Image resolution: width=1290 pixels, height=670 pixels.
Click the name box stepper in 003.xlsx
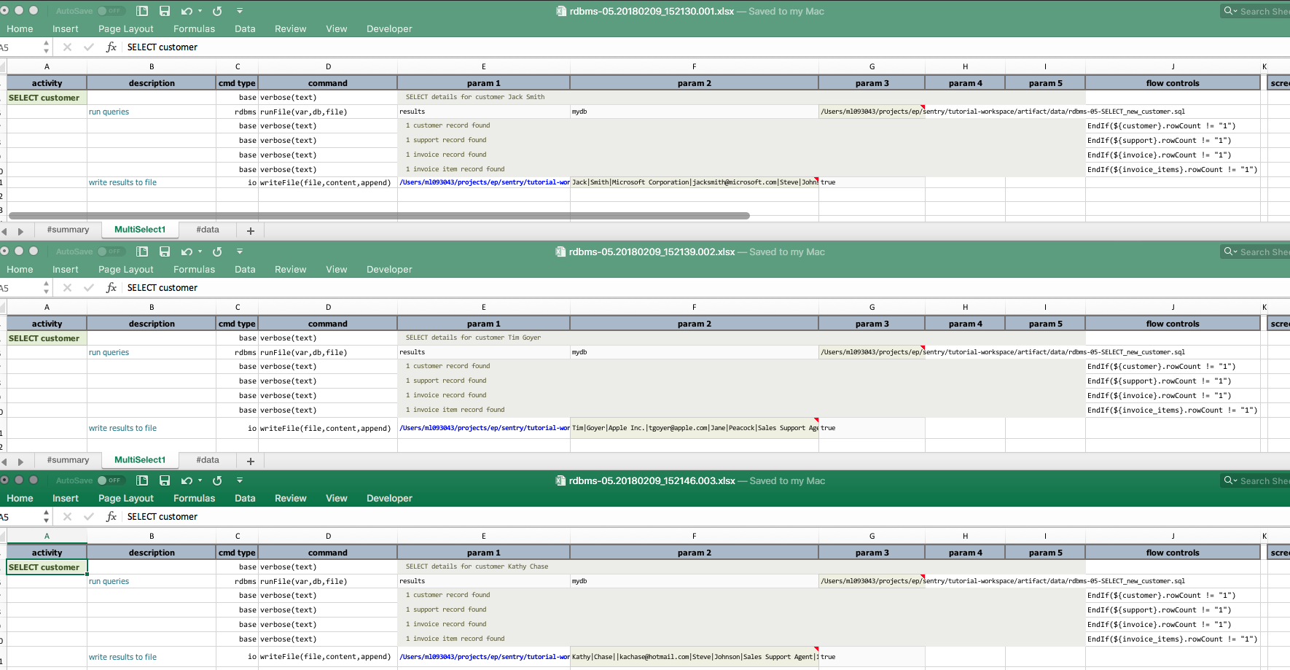tap(46, 516)
